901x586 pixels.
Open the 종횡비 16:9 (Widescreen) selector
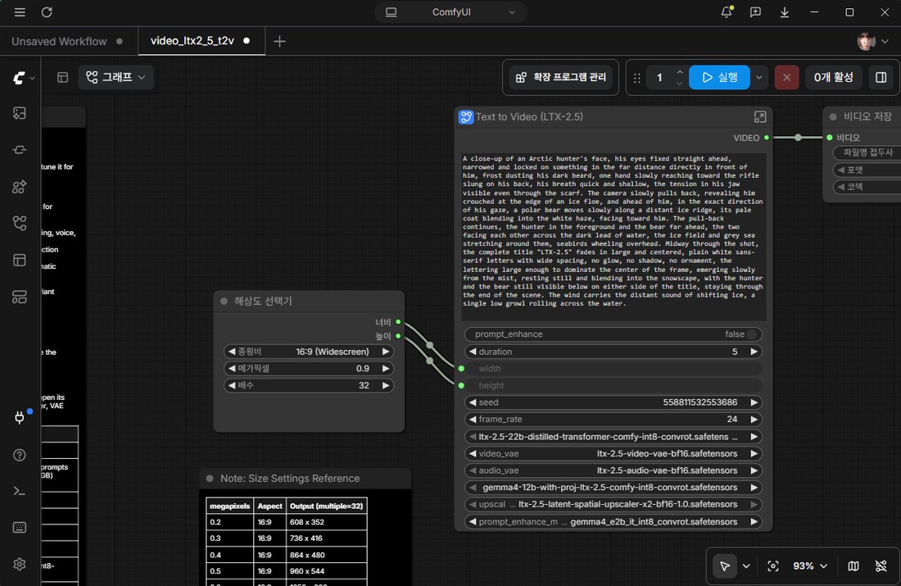coord(309,352)
